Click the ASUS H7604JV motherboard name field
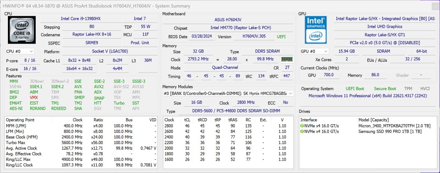440x173 pixels. [x=228, y=20]
